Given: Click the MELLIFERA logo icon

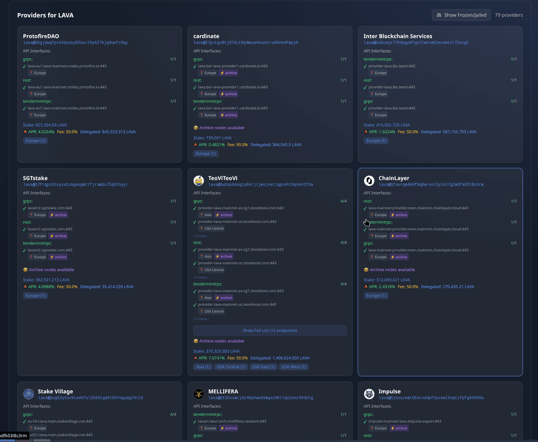Looking at the screenshot, I should pos(199,394).
